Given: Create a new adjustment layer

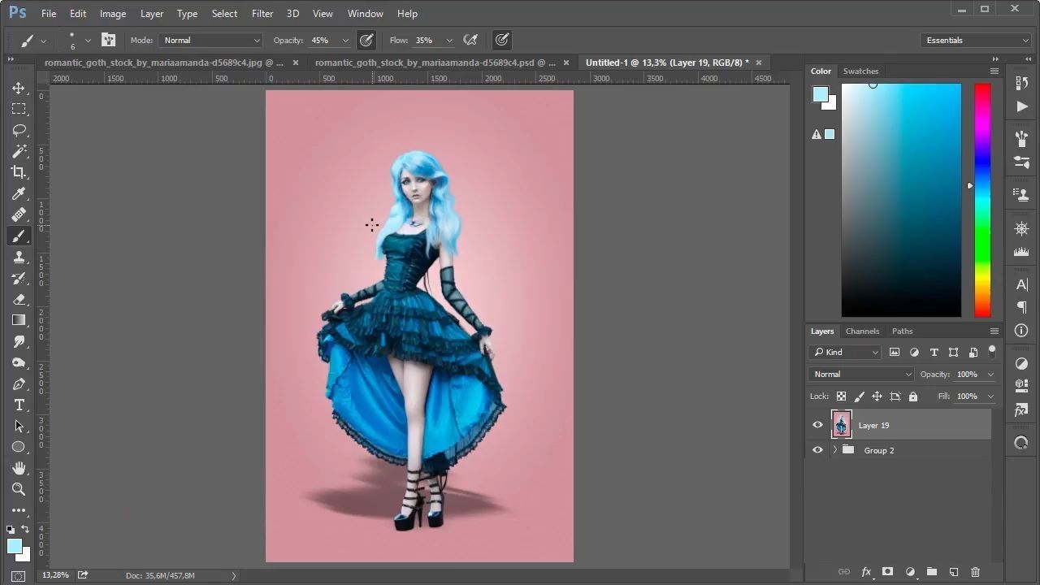Looking at the screenshot, I should pyautogui.click(x=910, y=572).
